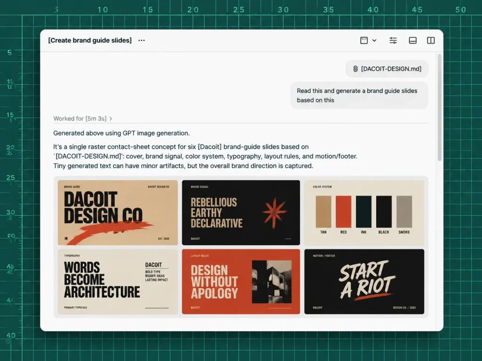Expand the 'Worked for [5m 3s]' details
482x361 pixels.
(x=82, y=118)
